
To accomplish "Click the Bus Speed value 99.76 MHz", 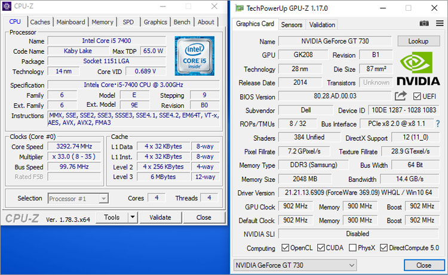I will [74, 166].
